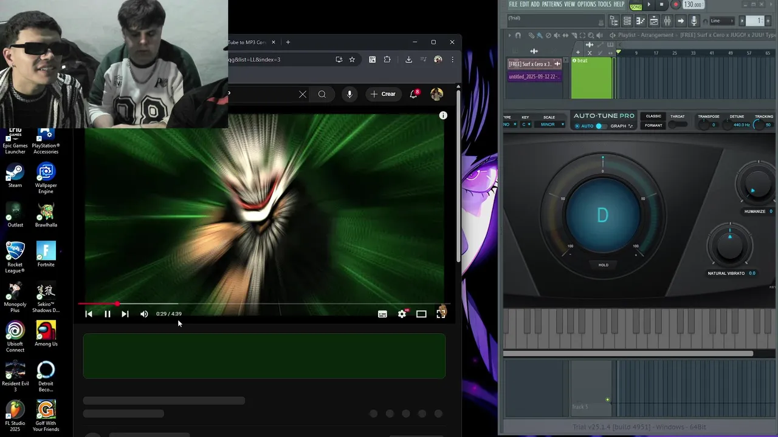Launch Rocket League from the desktop
Viewport: 778px width, 437px height.
pos(15,257)
